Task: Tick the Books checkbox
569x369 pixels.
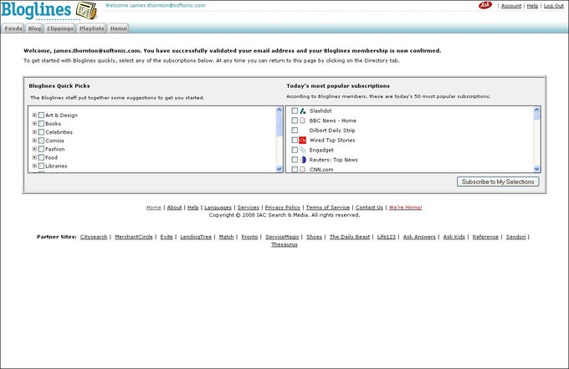Action: (x=41, y=123)
